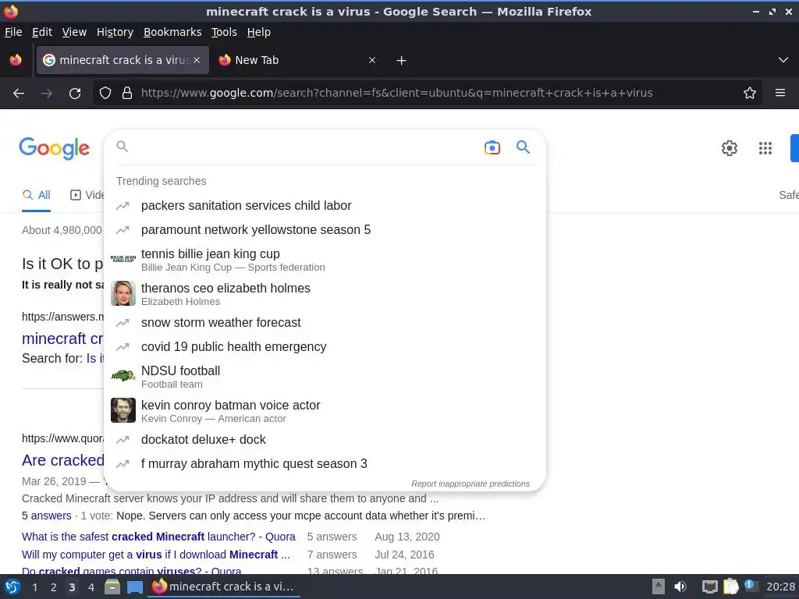Choose suggestion paramount network yellowstone season 5
The image size is (799, 599).
click(325, 230)
